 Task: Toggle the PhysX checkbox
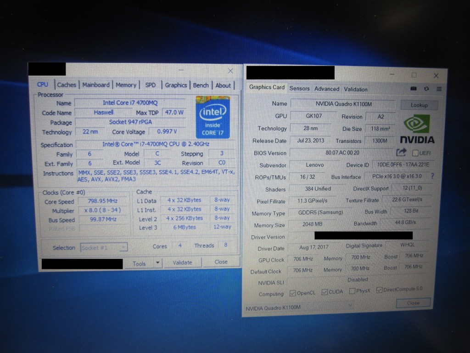[352, 291]
